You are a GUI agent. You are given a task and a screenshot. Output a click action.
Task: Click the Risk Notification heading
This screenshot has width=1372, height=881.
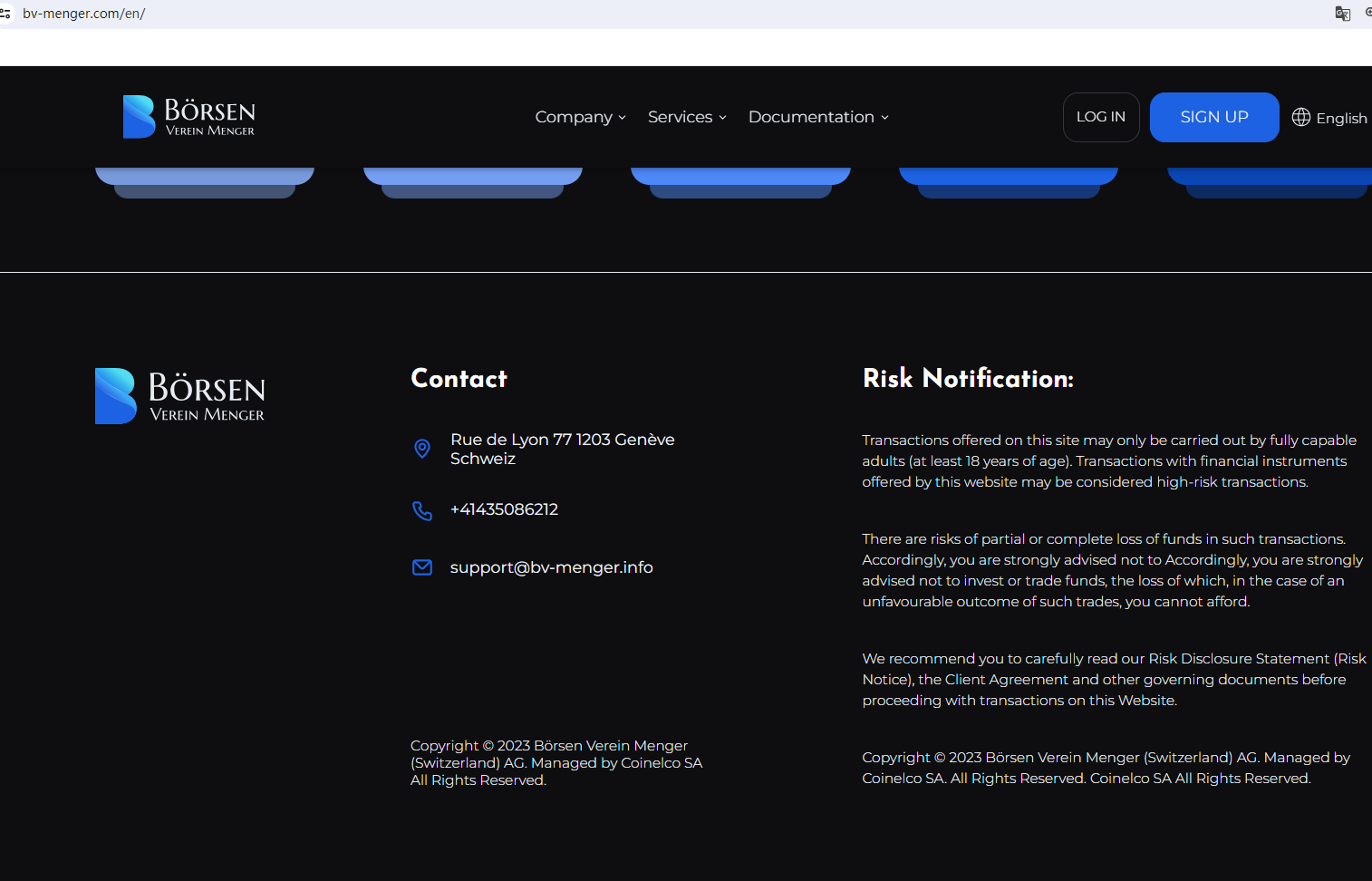point(968,379)
